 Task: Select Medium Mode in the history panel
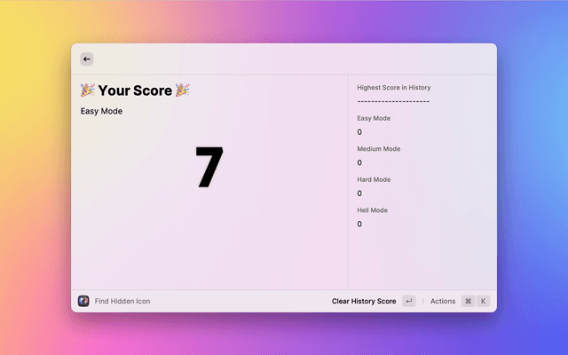point(378,149)
